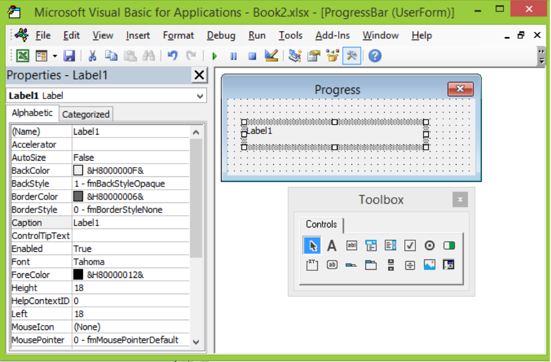Click the Caption property value field
This screenshot has height=362, width=551.
coord(130,223)
